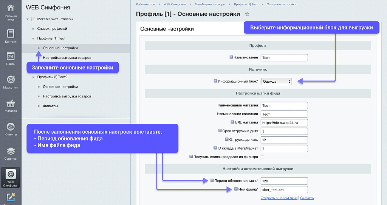Screen dimensions: 387x205
Task: Click the Имя файла input field
Action: [x=284, y=190]
